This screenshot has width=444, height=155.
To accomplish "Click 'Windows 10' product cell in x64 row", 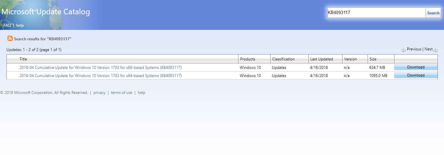I will tap(250, 76).
